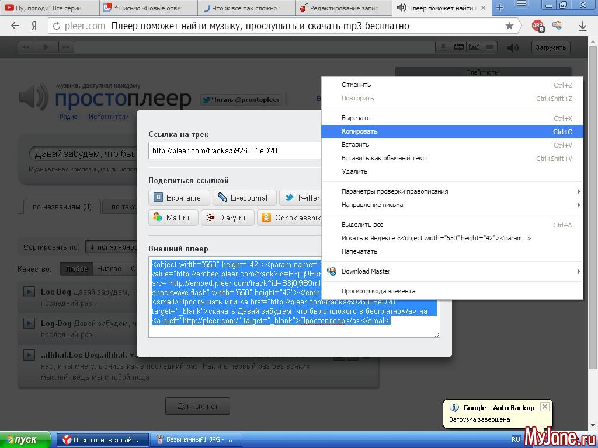Share the track via Вконтакте button
This screenshot has width=598, height=448.
(179, 198)
